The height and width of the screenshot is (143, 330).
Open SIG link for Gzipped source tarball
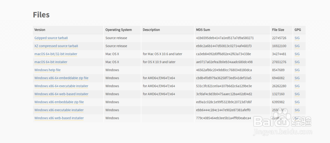297,38
